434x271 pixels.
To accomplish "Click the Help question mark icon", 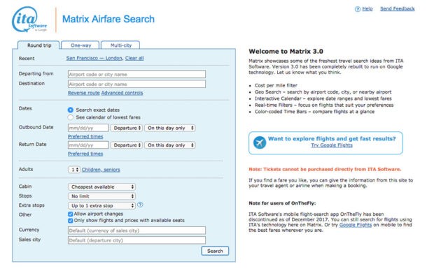I will [x=357, y=9].
